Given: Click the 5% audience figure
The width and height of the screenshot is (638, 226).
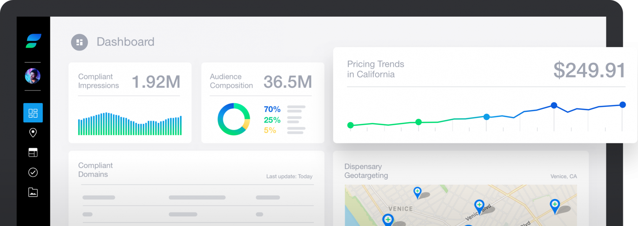Looking at the screenshot, I should coord(270,130).
